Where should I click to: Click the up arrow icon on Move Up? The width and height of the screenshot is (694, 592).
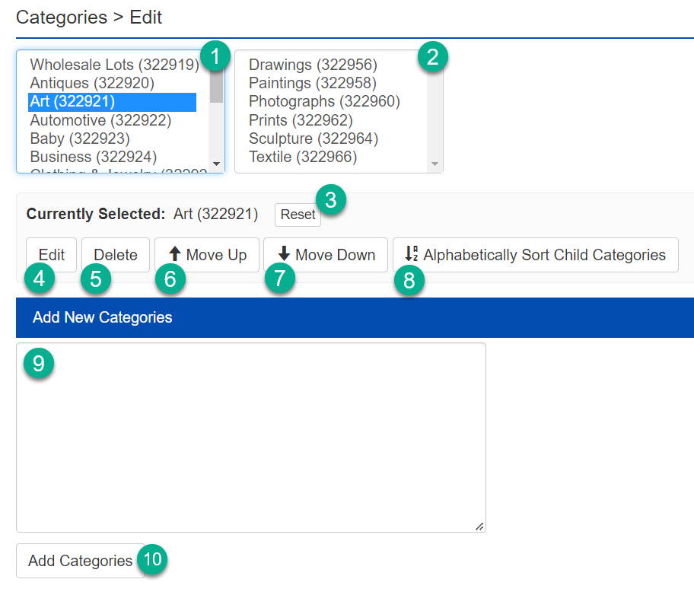click(174, 255)
